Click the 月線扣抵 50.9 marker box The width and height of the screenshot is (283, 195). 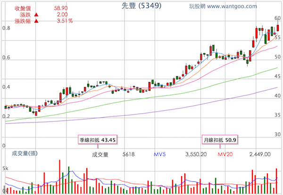click(220, 140)
